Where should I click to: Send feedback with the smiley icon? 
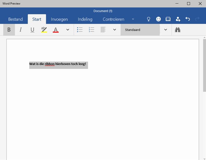[158, 19]
